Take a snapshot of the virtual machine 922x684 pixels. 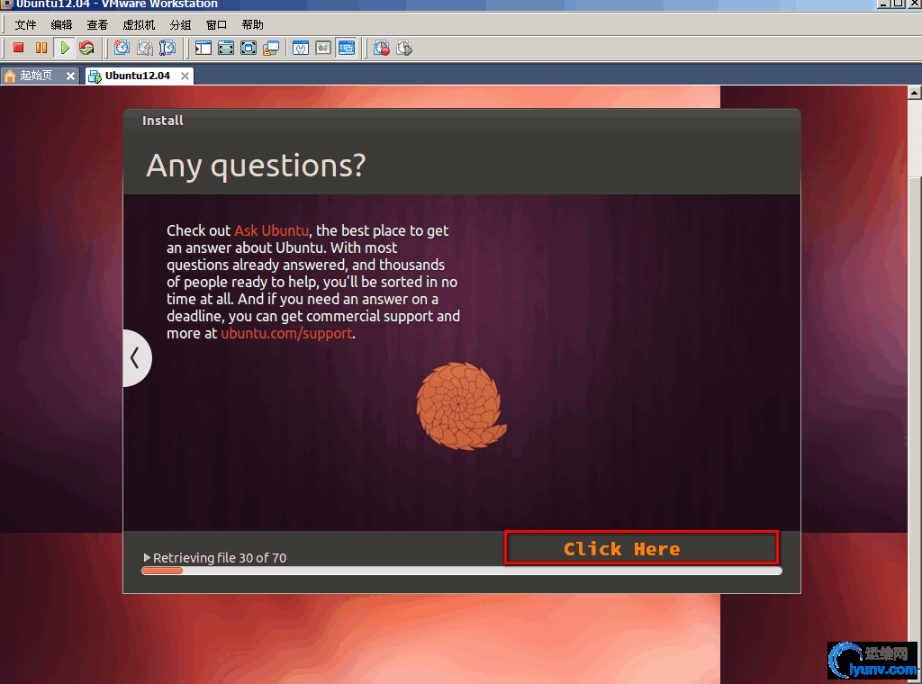(122, 48)
